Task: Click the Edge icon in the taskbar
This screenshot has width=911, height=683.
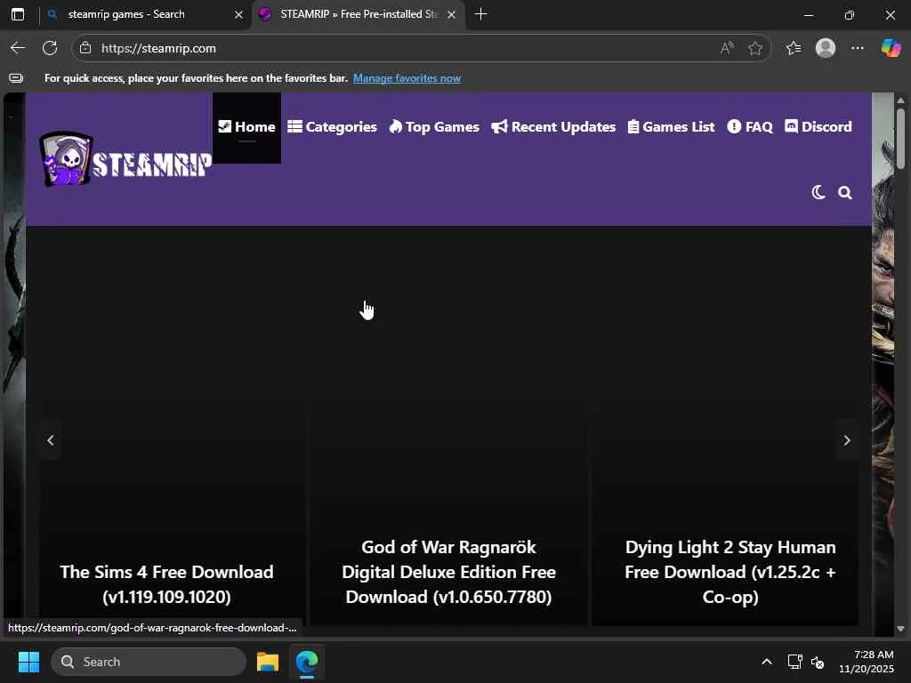Action: [307, 662]
